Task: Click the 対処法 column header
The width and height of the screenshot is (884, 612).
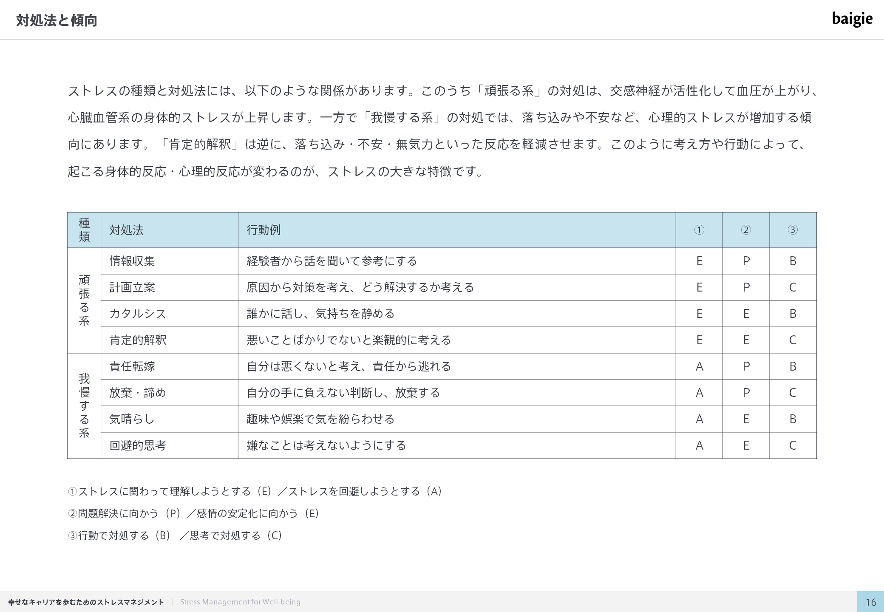Action: (126, 230)
